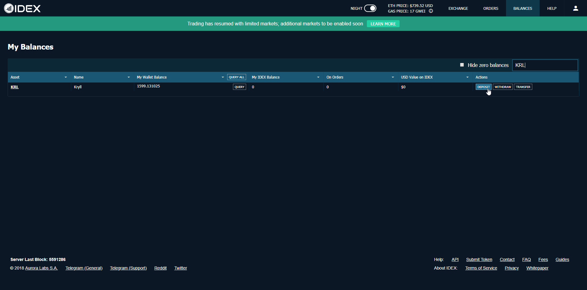Open the Whitepaper link
This screenshot has width=587, height=290.
[x=537, y=268]
